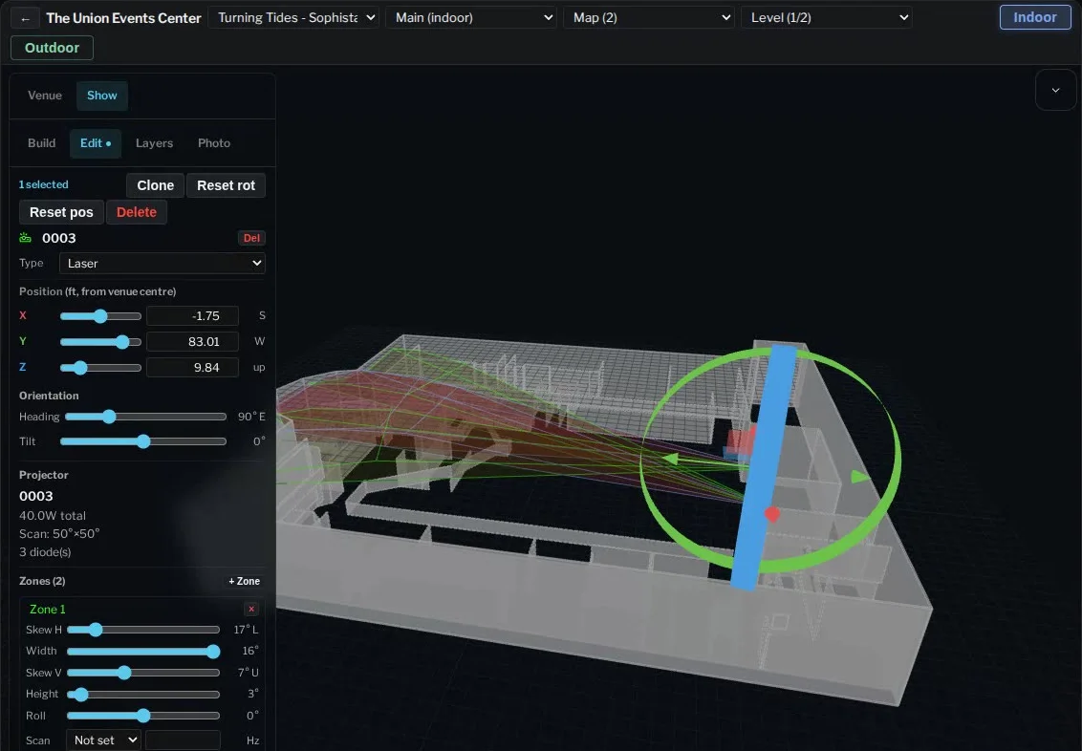Toggle Indoor view mode

click(1034, 18)
